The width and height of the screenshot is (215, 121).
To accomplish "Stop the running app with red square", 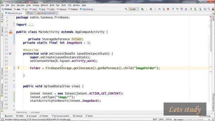I will pos(168,9).
